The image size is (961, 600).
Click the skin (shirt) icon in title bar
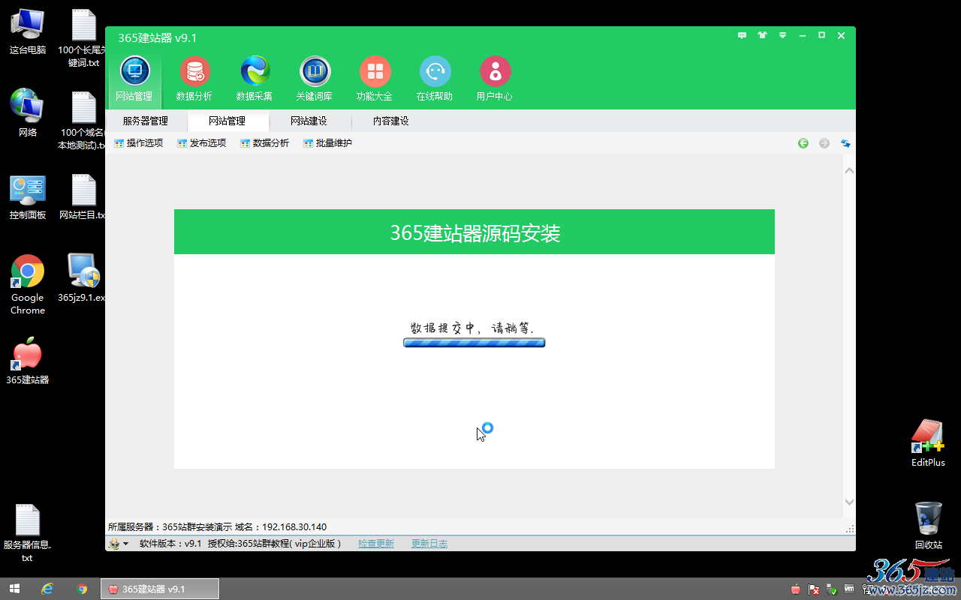pos(763,35)
